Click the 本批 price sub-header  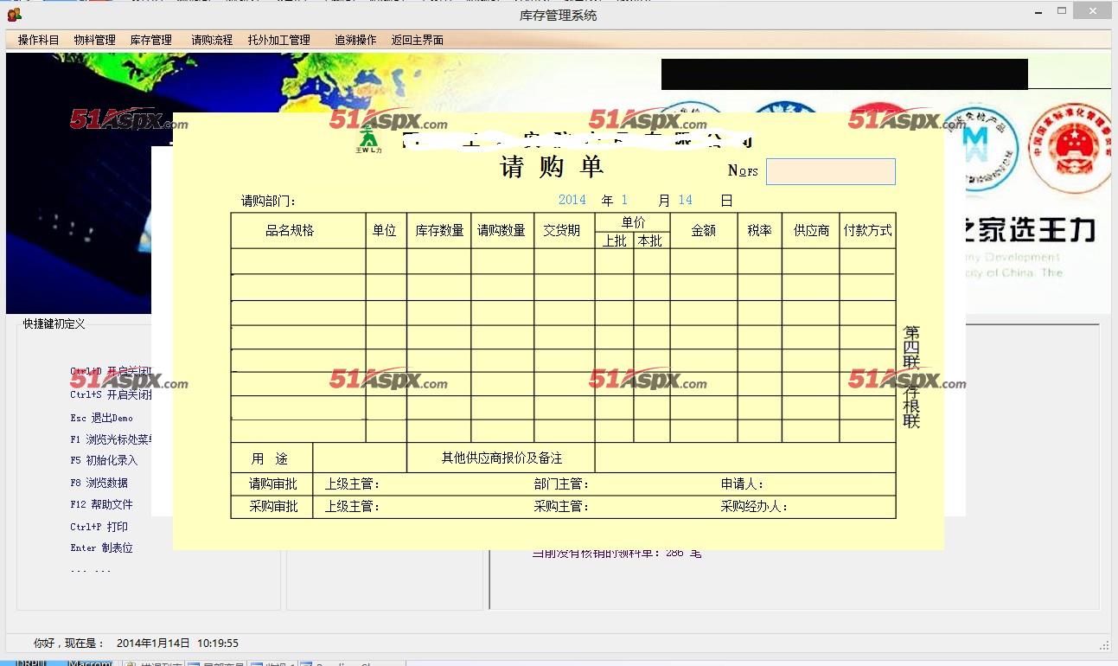coord(650,241)
